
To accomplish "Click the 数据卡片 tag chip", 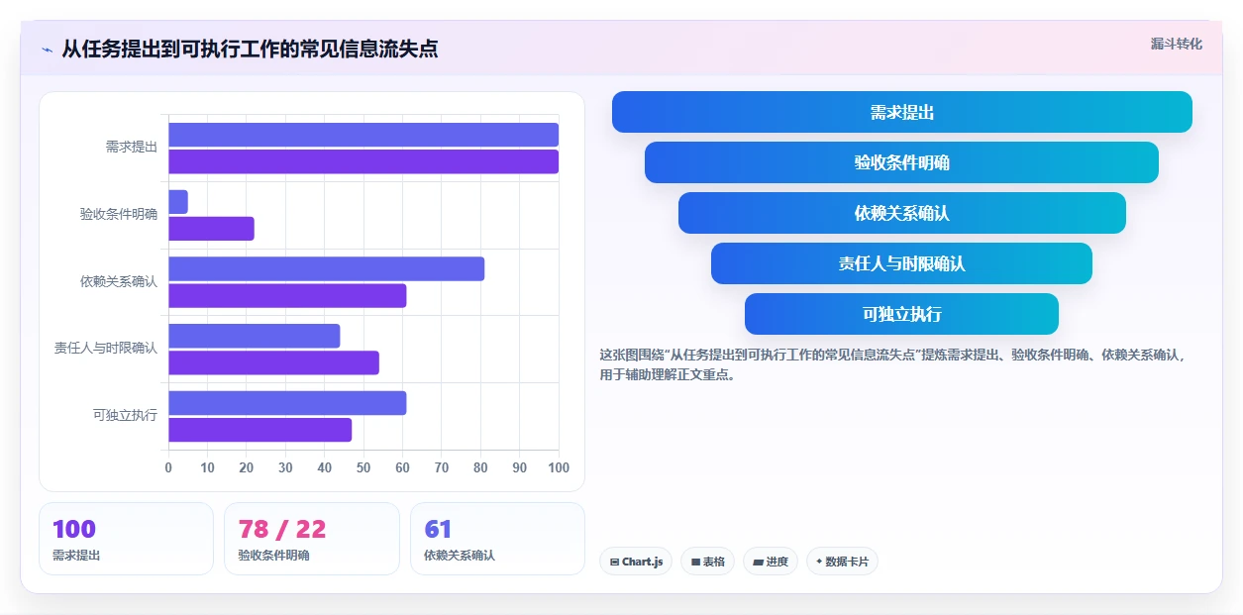I will pyautogui.click(x=842, y=562).
